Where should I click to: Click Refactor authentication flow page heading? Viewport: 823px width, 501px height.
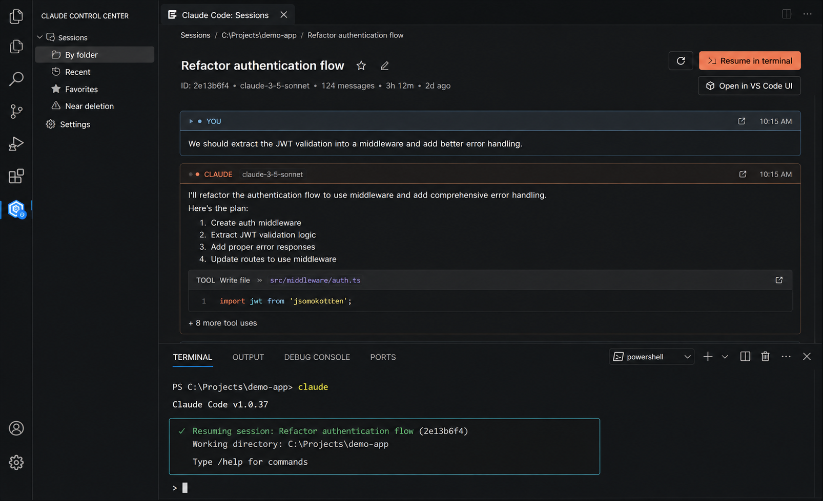coord(262,66)
